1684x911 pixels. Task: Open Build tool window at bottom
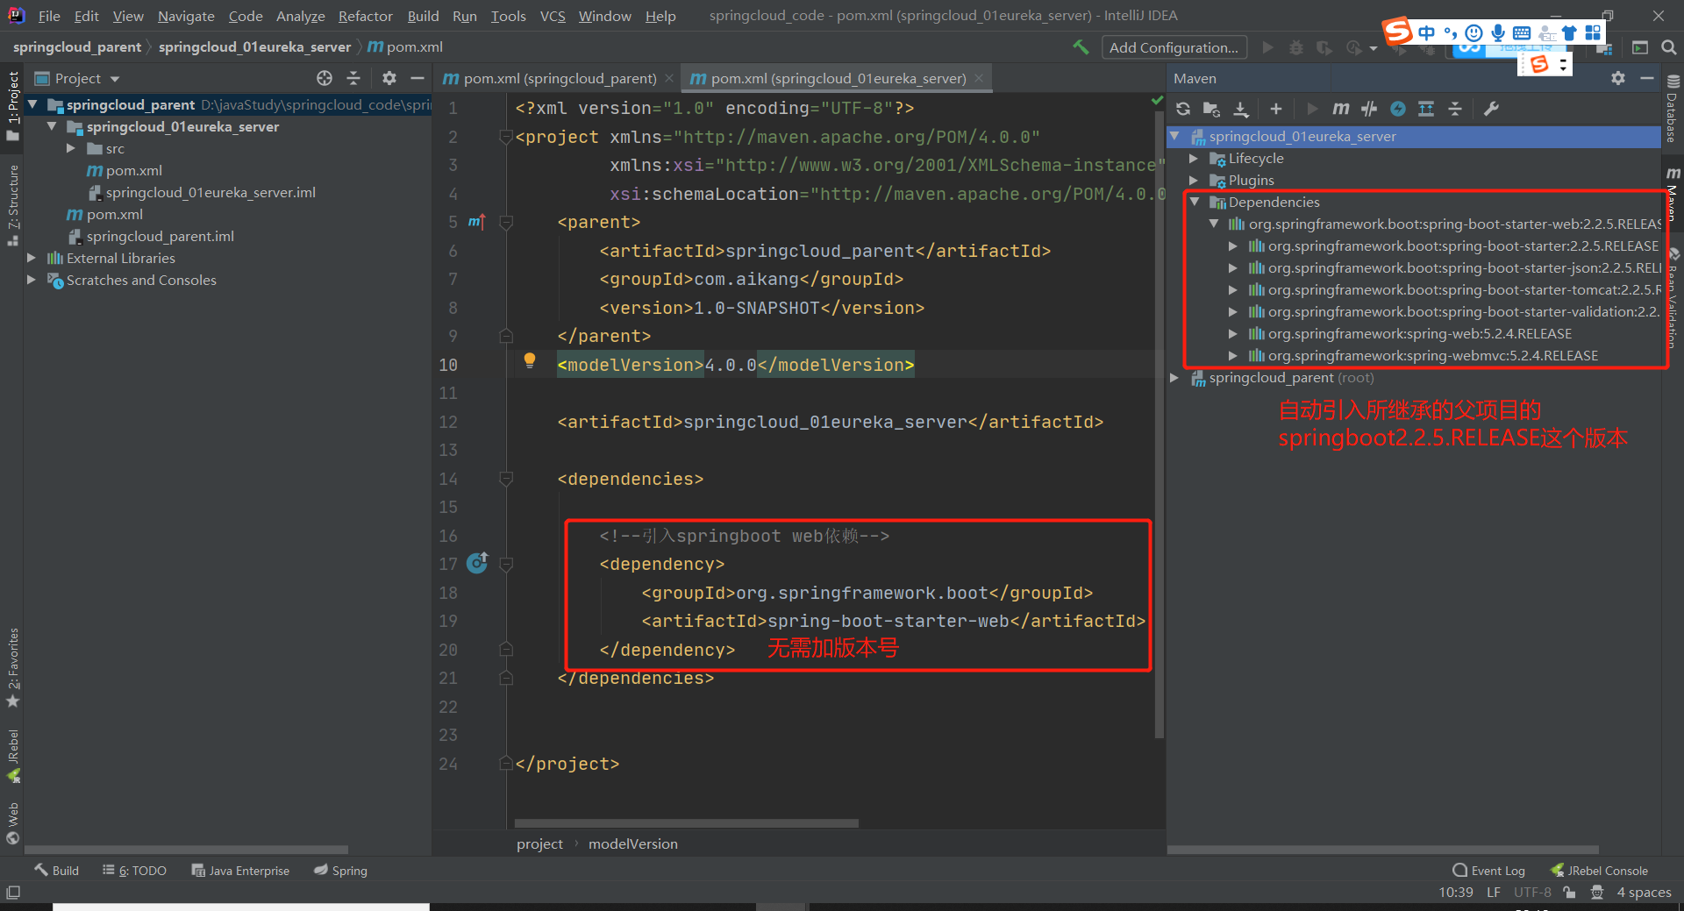pos(56,871)
